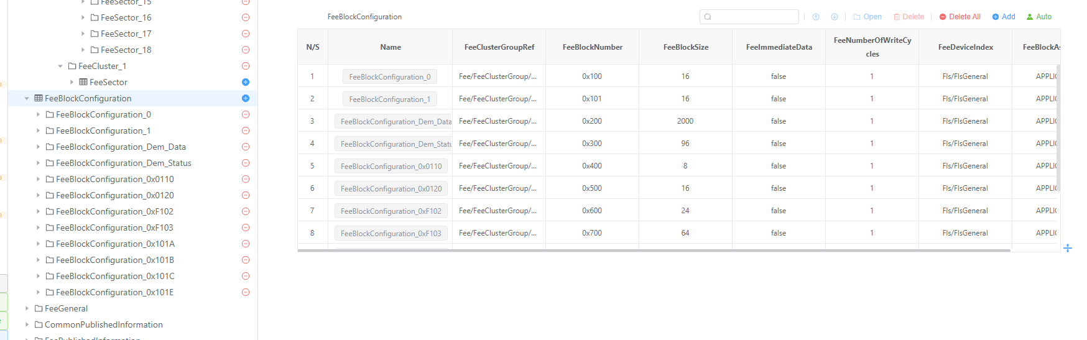Viewport: 1087px width, 340px height.
Task: Click the table horizontal scrollbar
Action: coord(654,250)
